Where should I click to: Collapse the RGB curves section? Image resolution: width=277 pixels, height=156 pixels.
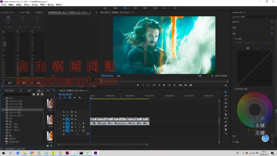tap(233, 39)
